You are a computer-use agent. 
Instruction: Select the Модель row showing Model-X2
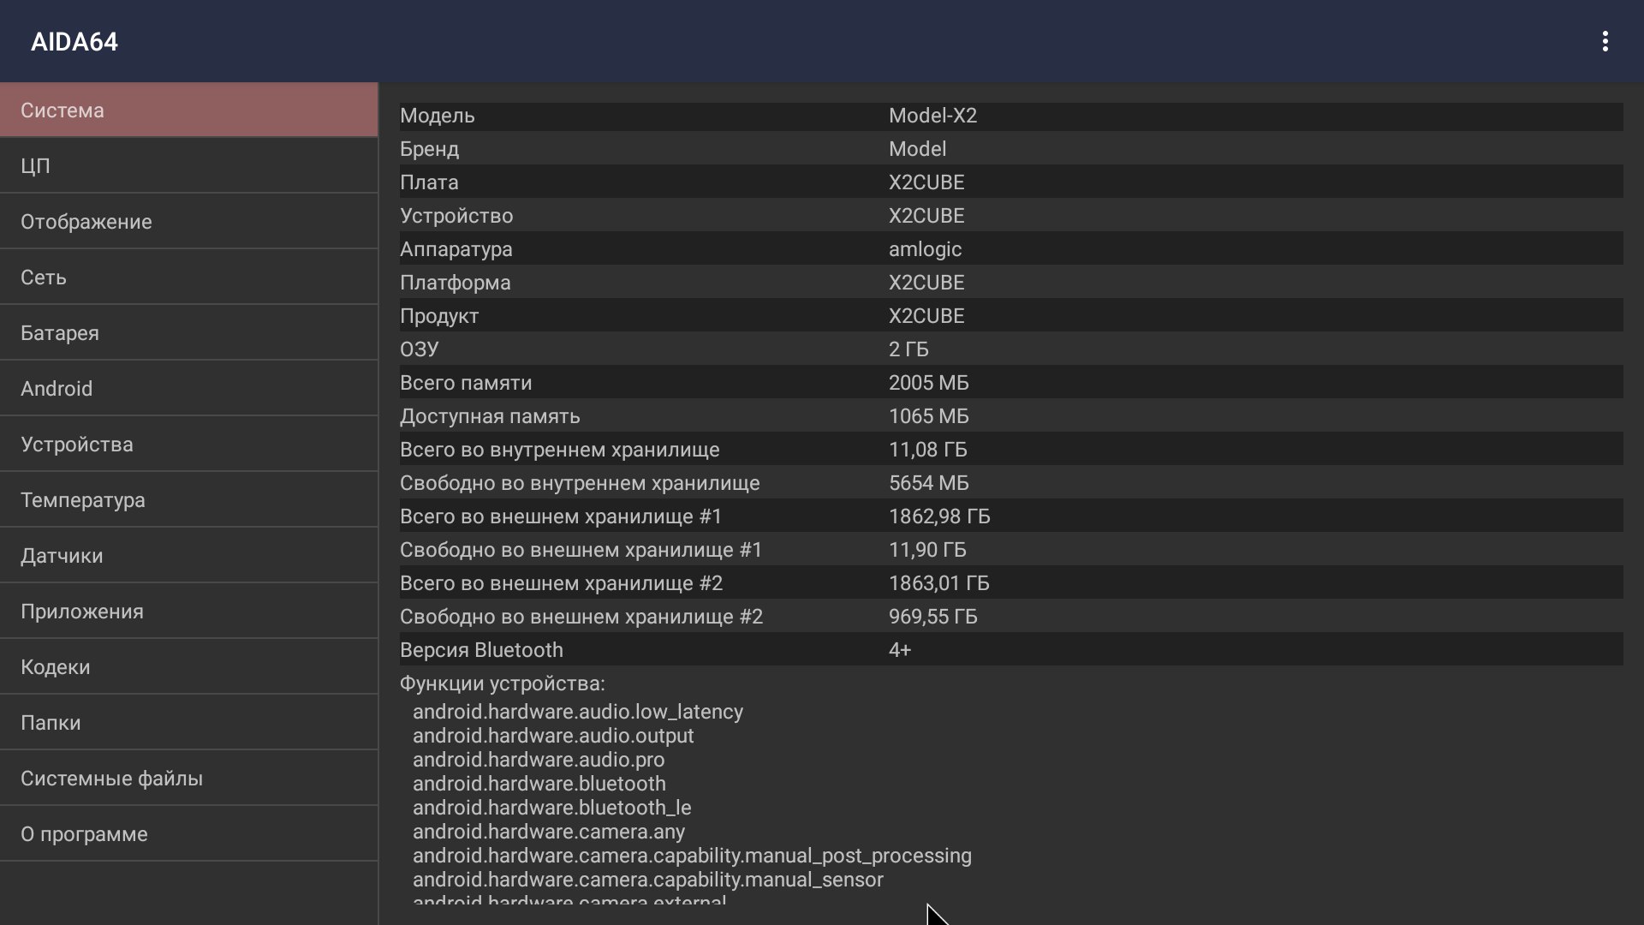coord(1010,116)
